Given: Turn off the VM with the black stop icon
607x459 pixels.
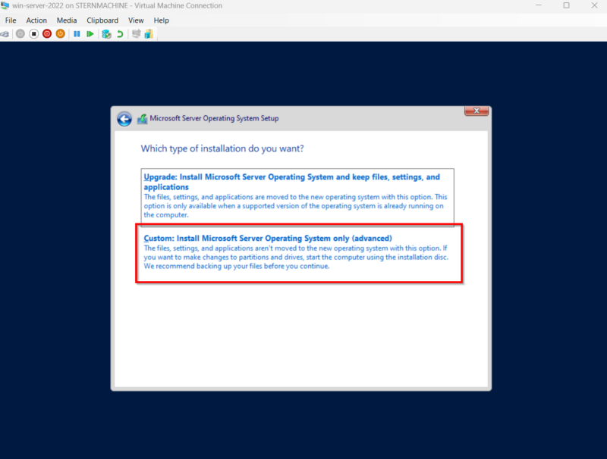Looking at the screenshot, I should click(33, 34).
